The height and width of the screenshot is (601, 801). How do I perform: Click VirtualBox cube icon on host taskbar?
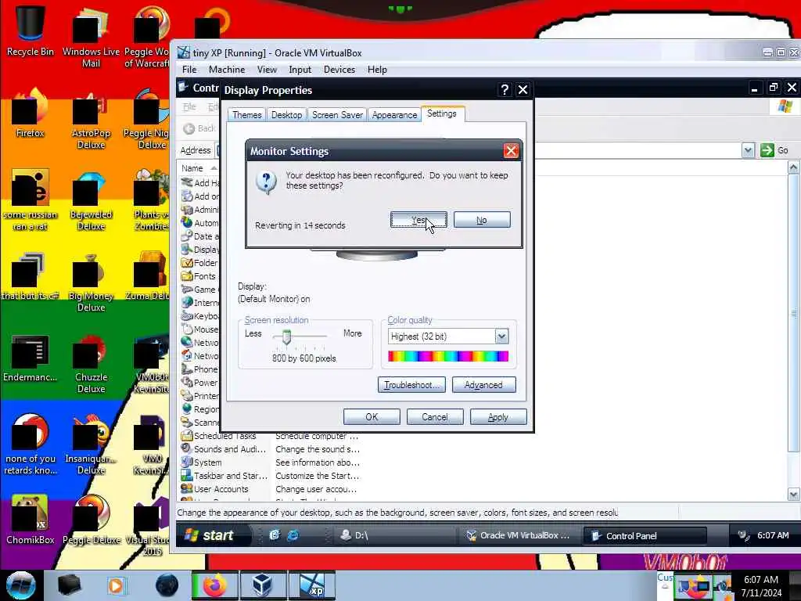tap(262, 585)
